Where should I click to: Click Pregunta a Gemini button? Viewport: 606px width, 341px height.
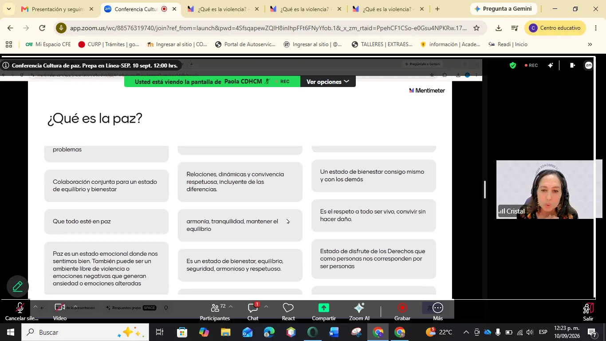[x=504, y=9]
